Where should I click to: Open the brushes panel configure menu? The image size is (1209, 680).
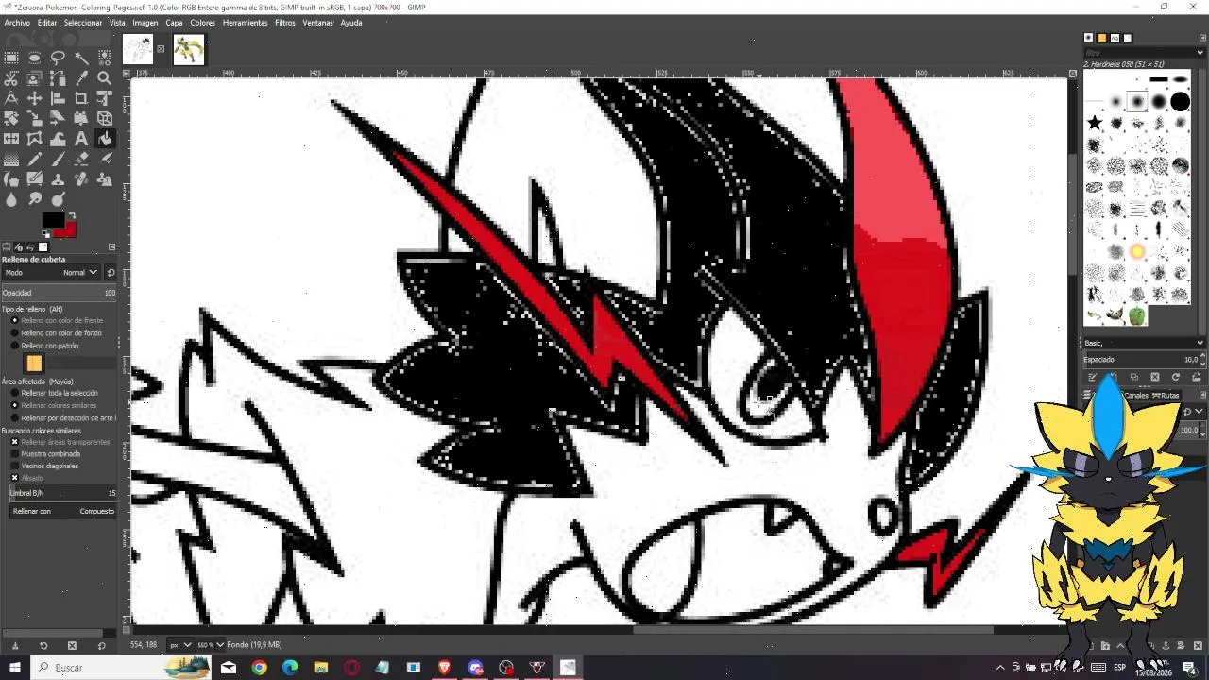coord(1201,38)
